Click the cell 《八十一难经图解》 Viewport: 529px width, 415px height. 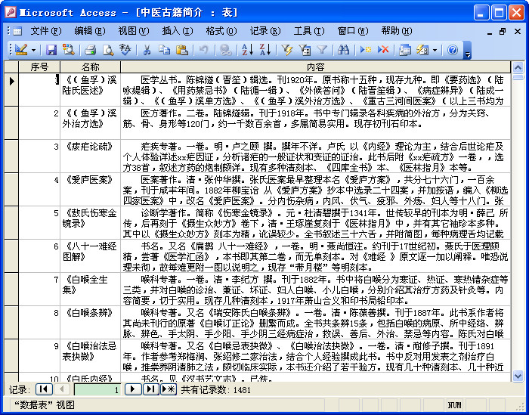pyautogui.click(x=90, y=256)
